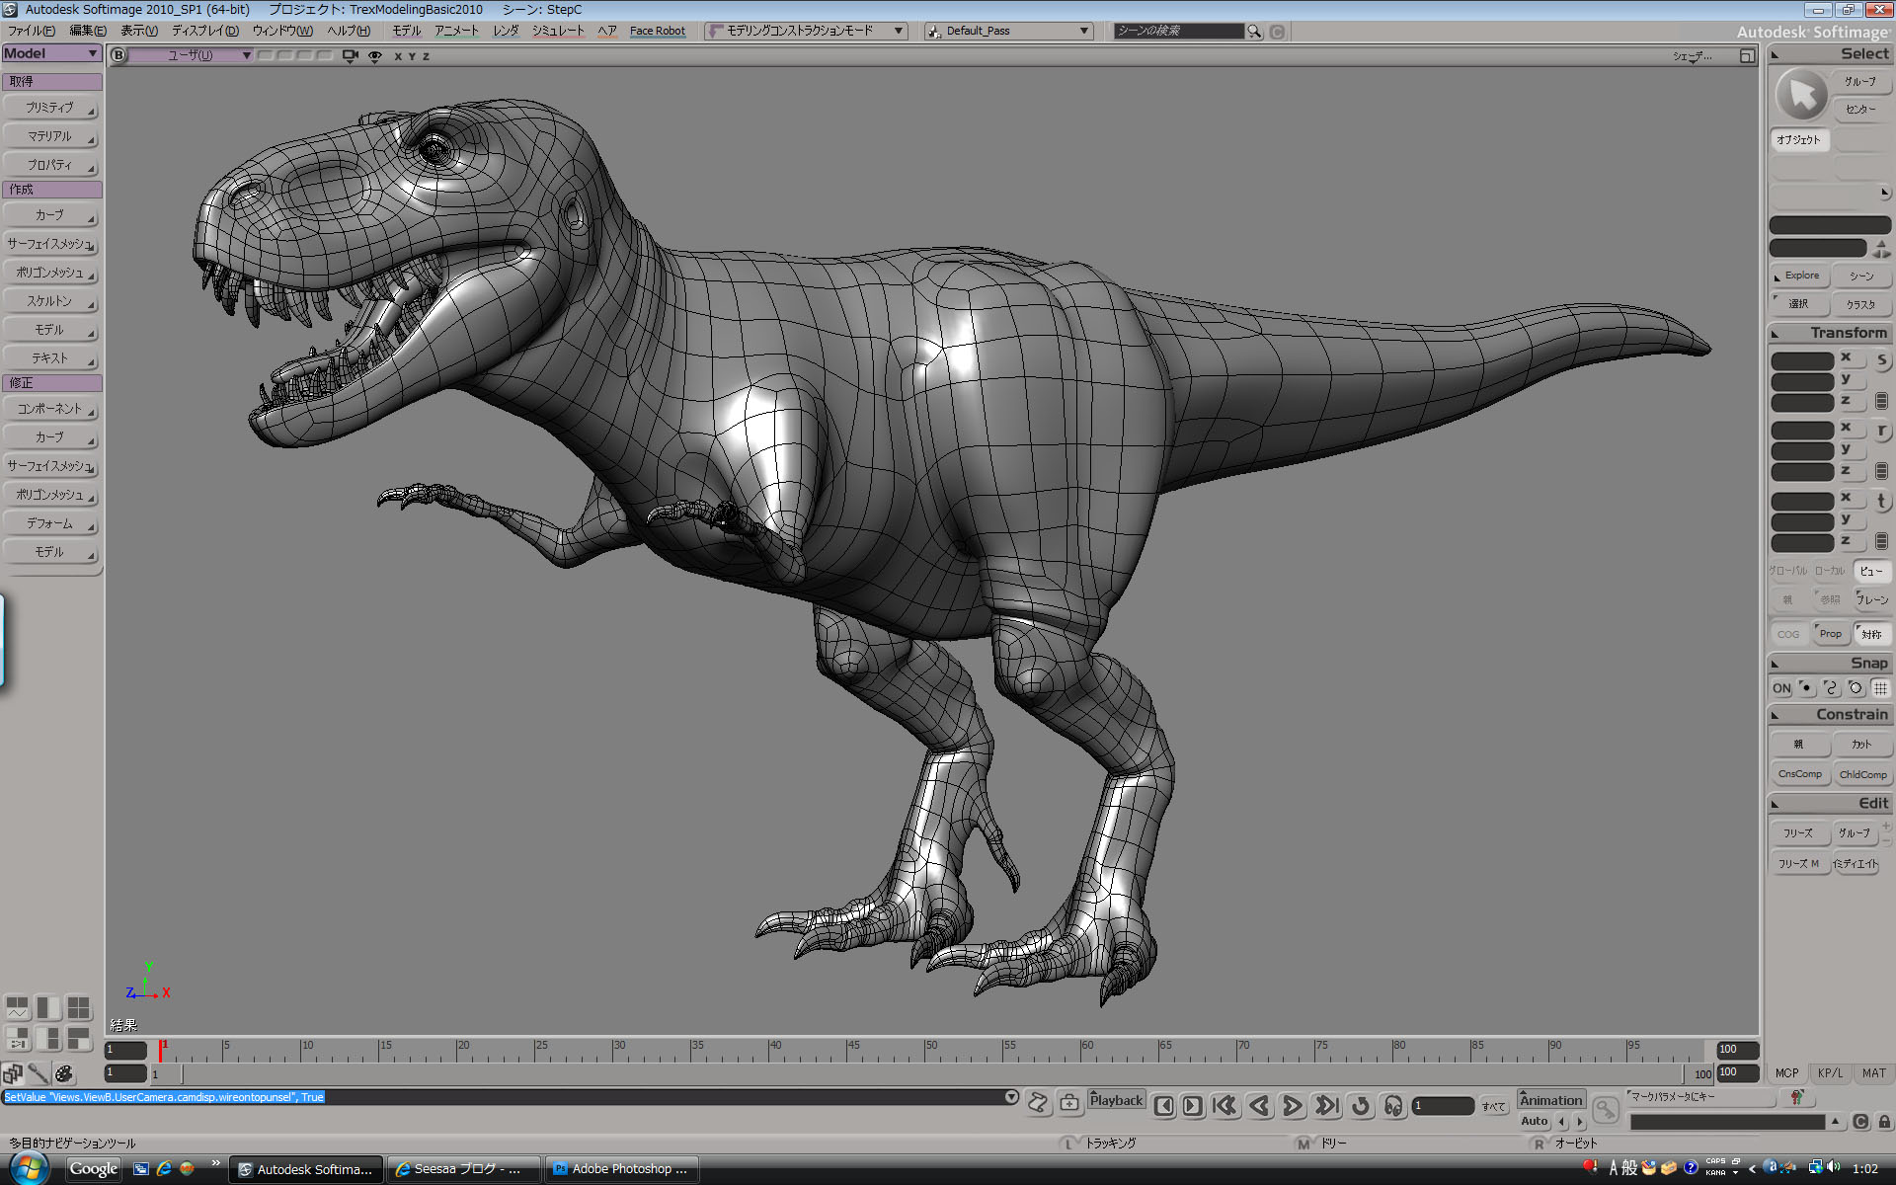This screenshot has width=1896, height=1185.
Task: Click the camera icon in the viewport toolbar
Action: [x=349, y=56]
